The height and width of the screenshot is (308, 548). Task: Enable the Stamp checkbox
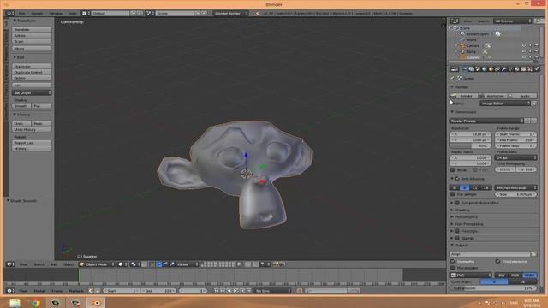(457, 238)
